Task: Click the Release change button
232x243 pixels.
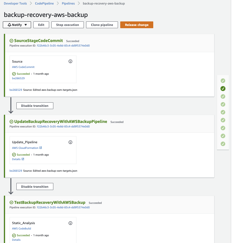Action: coord(137,25)
